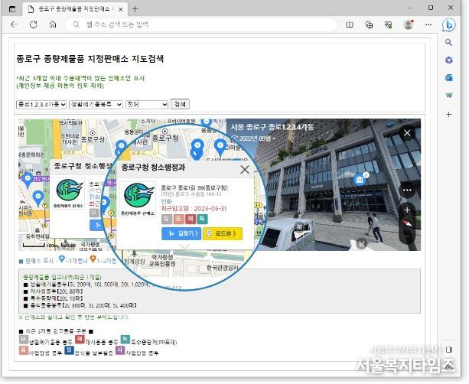Image resolution: width=469 pixels, height=384 pixels.
Task: Expand the 전체 filter dropdown
Action: coord(147,104)
